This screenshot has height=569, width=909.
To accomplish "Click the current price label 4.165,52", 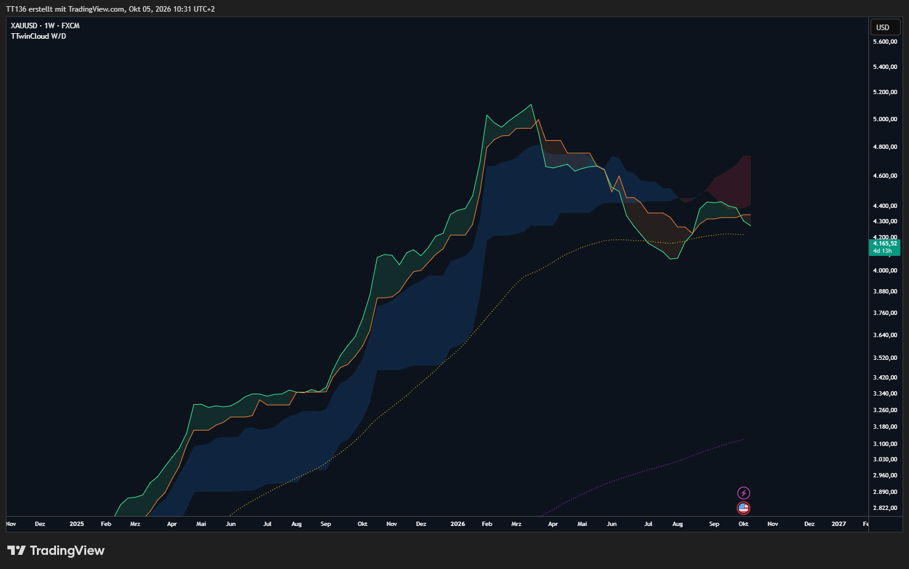I will click(885, 244).
